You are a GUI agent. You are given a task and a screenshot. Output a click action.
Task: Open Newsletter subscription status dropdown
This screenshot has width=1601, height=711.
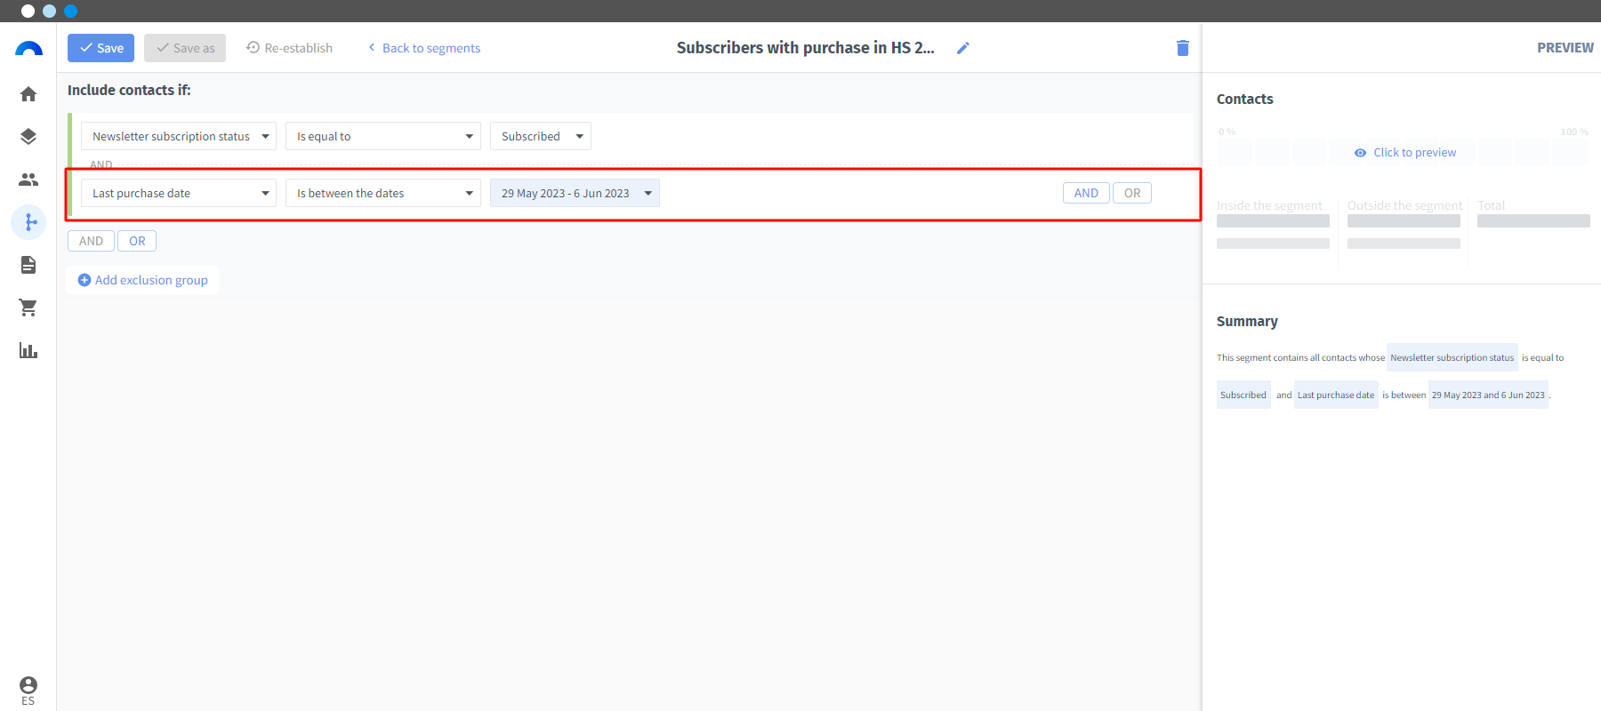pos(179,136)
